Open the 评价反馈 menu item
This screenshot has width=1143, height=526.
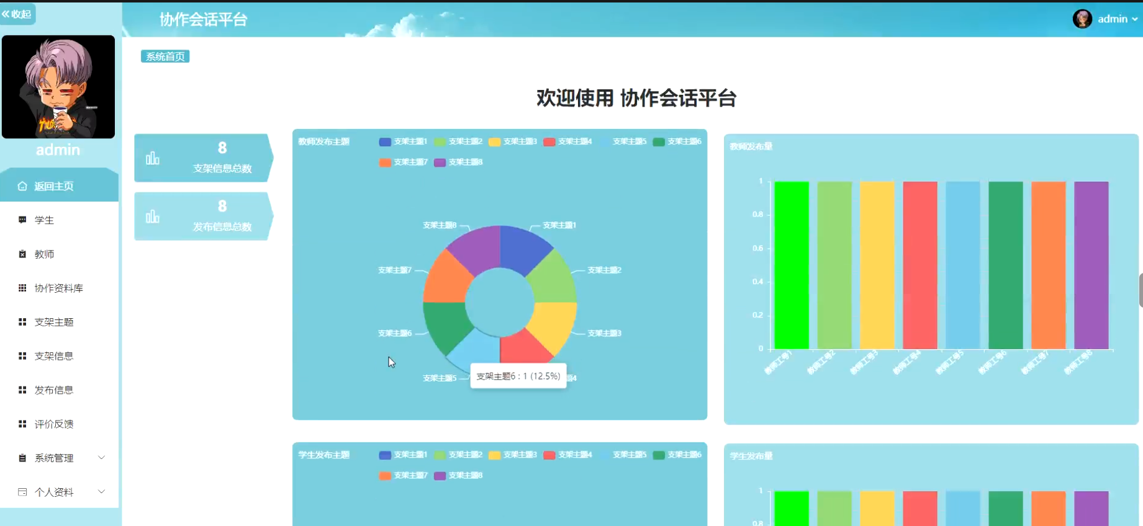(54, 424)
